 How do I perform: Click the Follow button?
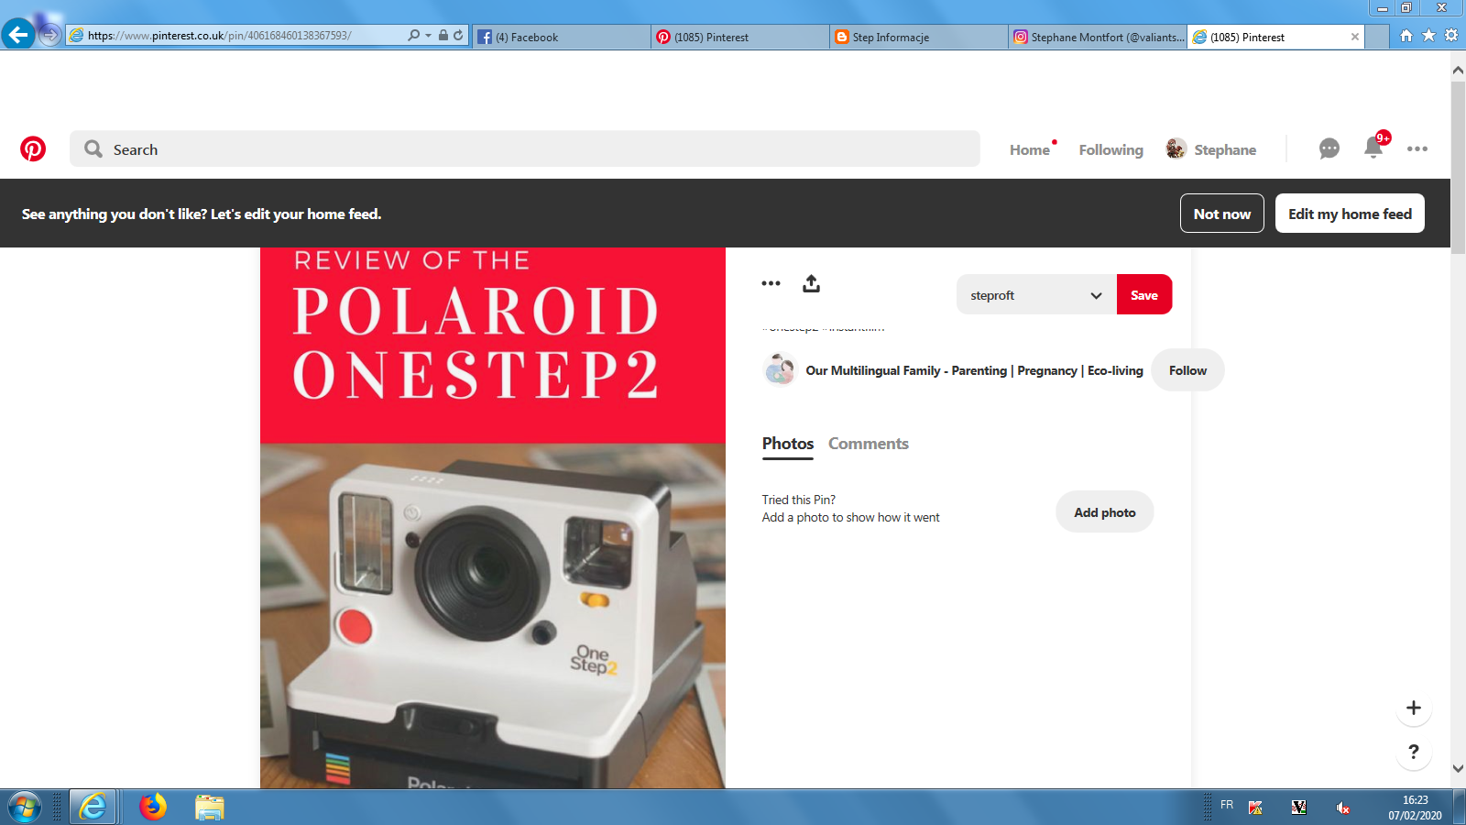pos(1187,370)
